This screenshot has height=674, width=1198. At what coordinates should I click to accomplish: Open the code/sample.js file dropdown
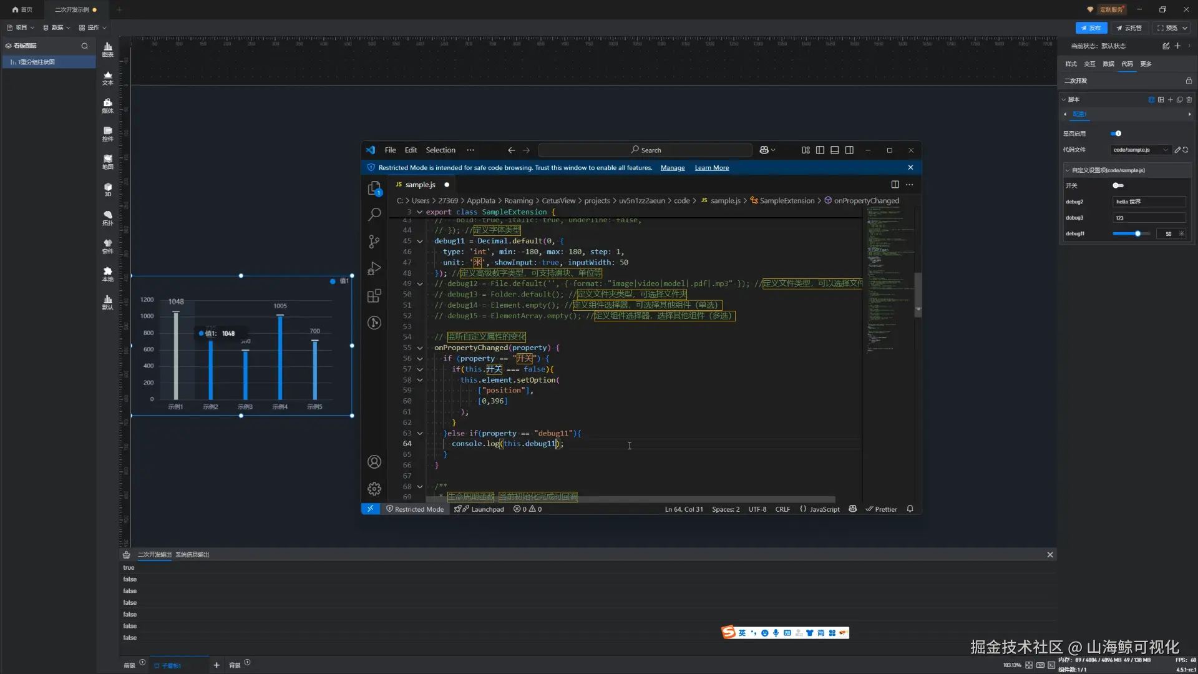(x=1141, y=150)
